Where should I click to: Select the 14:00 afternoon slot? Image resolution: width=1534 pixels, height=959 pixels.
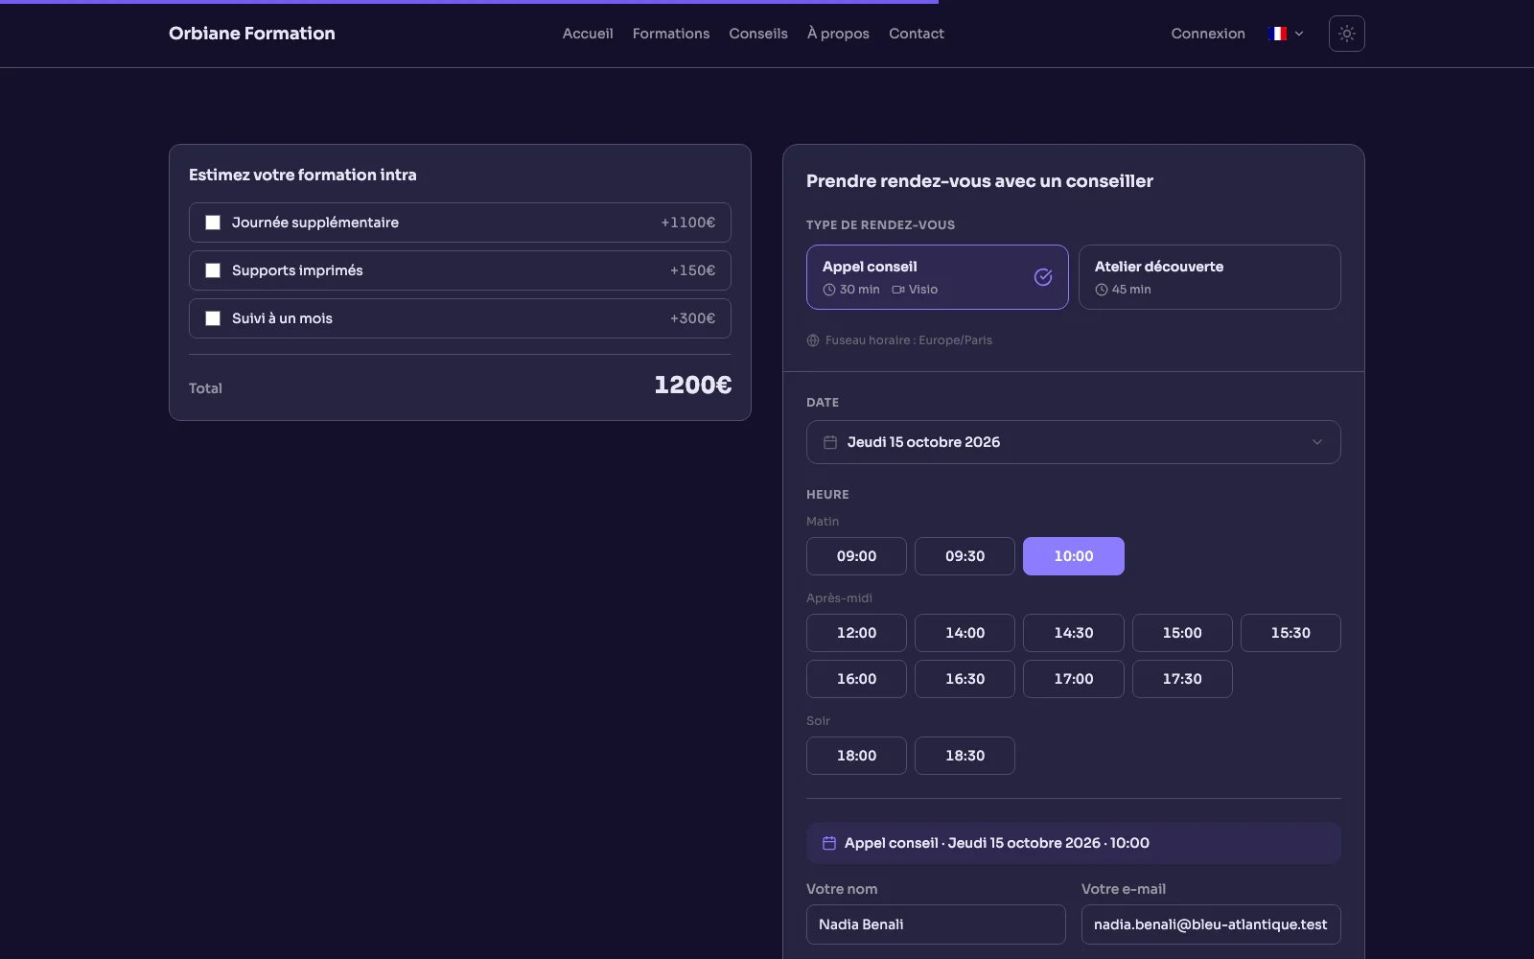(x=965, y=633)
